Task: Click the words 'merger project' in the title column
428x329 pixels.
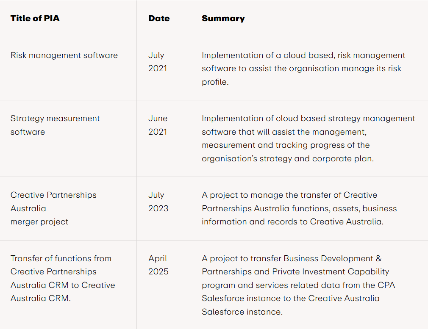Action: pyautogui.click(x=39, y=221)
